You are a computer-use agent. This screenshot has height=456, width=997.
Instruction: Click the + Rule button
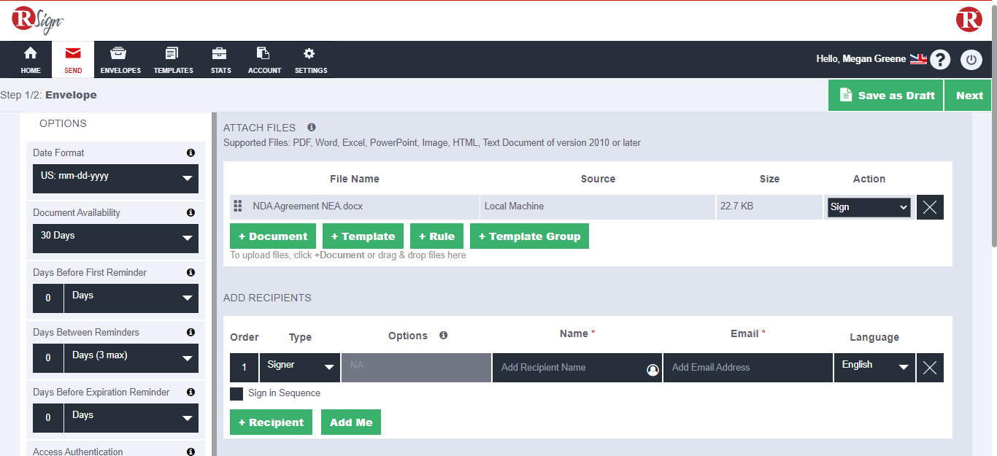coord(436,236)
